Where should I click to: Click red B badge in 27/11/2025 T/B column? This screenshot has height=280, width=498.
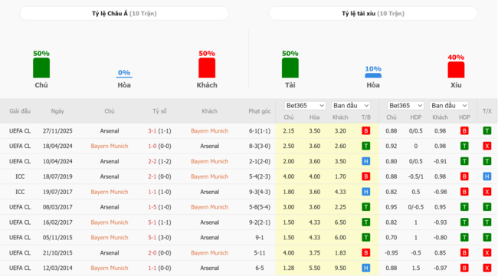pos(365,130)
